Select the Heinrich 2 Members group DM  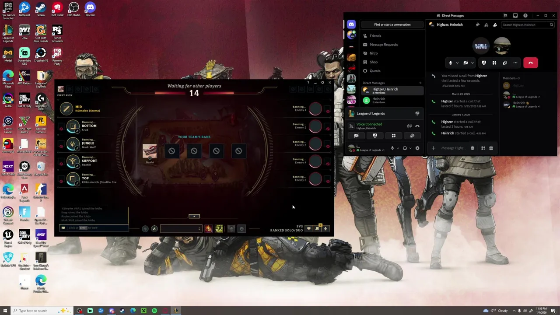(x=392, y=101)
